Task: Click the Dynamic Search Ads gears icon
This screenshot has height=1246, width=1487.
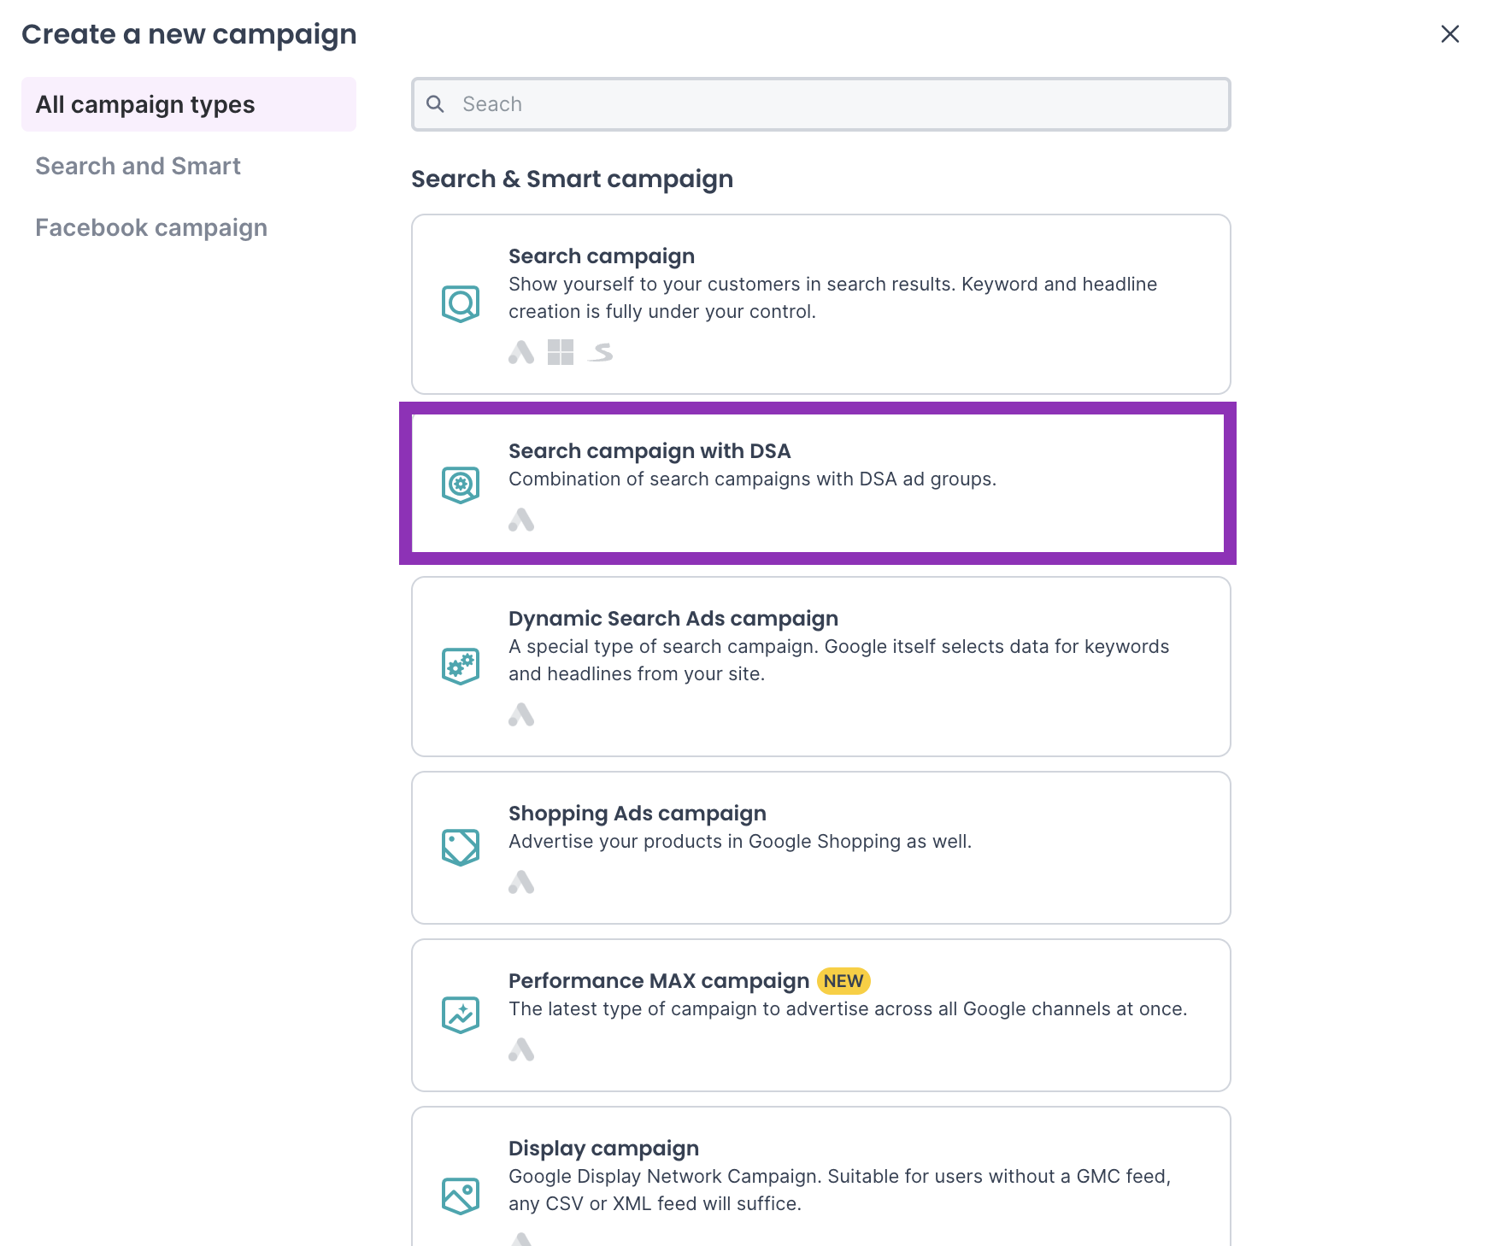Action: [461, 666]
